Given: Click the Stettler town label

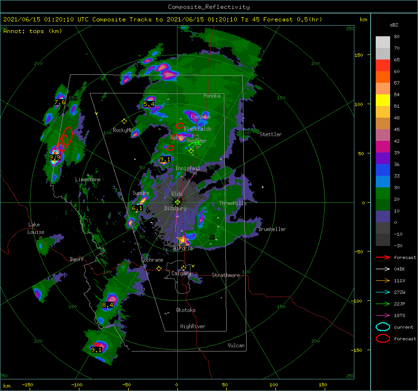Looking at the screenshot, I should click(x=271, y=134).
